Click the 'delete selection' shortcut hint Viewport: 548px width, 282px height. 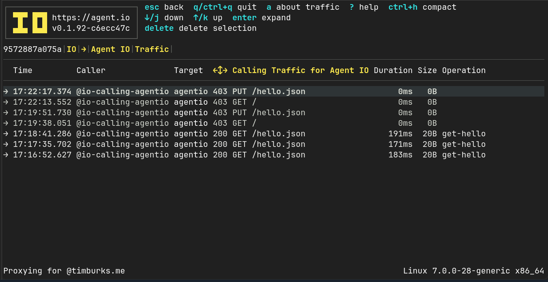click(x=201, y=28)
